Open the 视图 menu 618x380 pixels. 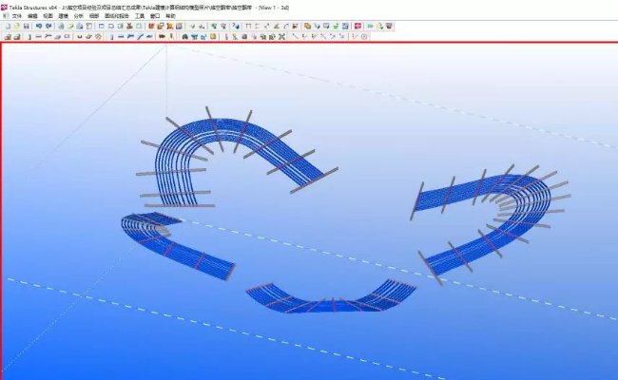tap(48, 16)
